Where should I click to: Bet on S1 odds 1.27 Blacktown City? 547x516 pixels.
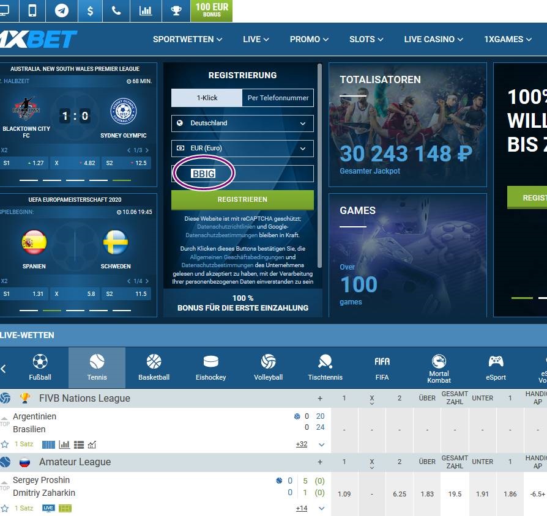tap(24, 163)
